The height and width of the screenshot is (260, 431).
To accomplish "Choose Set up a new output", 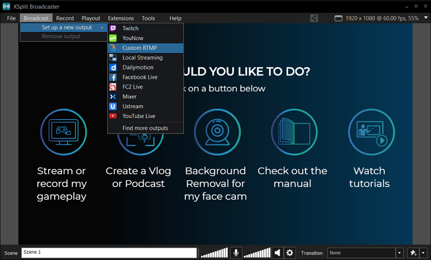I will (64, 28).
